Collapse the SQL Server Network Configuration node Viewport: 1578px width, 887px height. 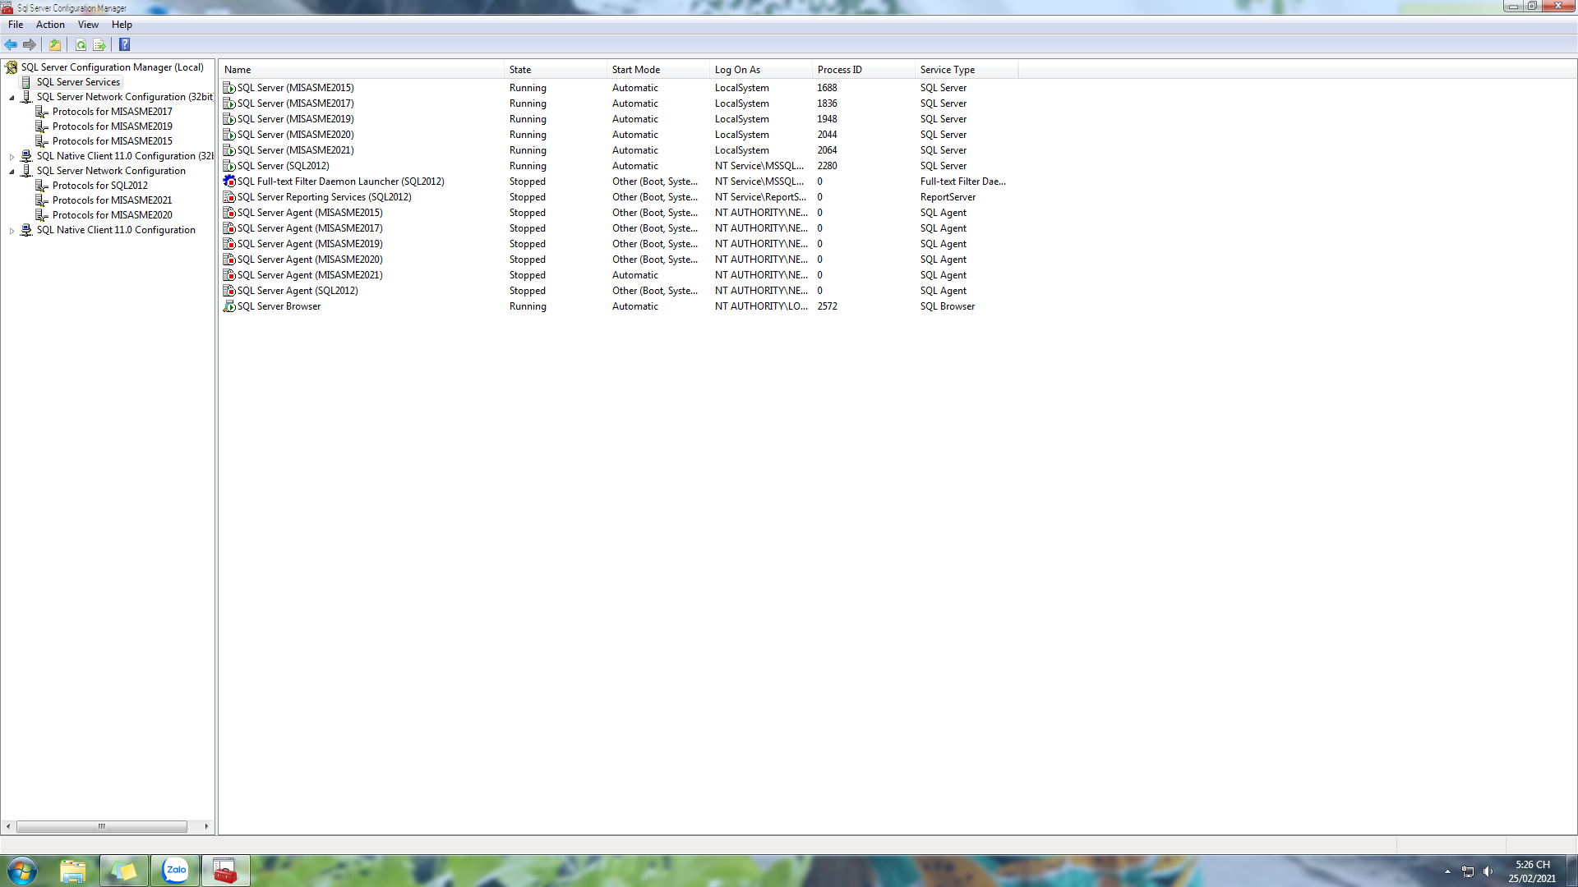[12, 172]
